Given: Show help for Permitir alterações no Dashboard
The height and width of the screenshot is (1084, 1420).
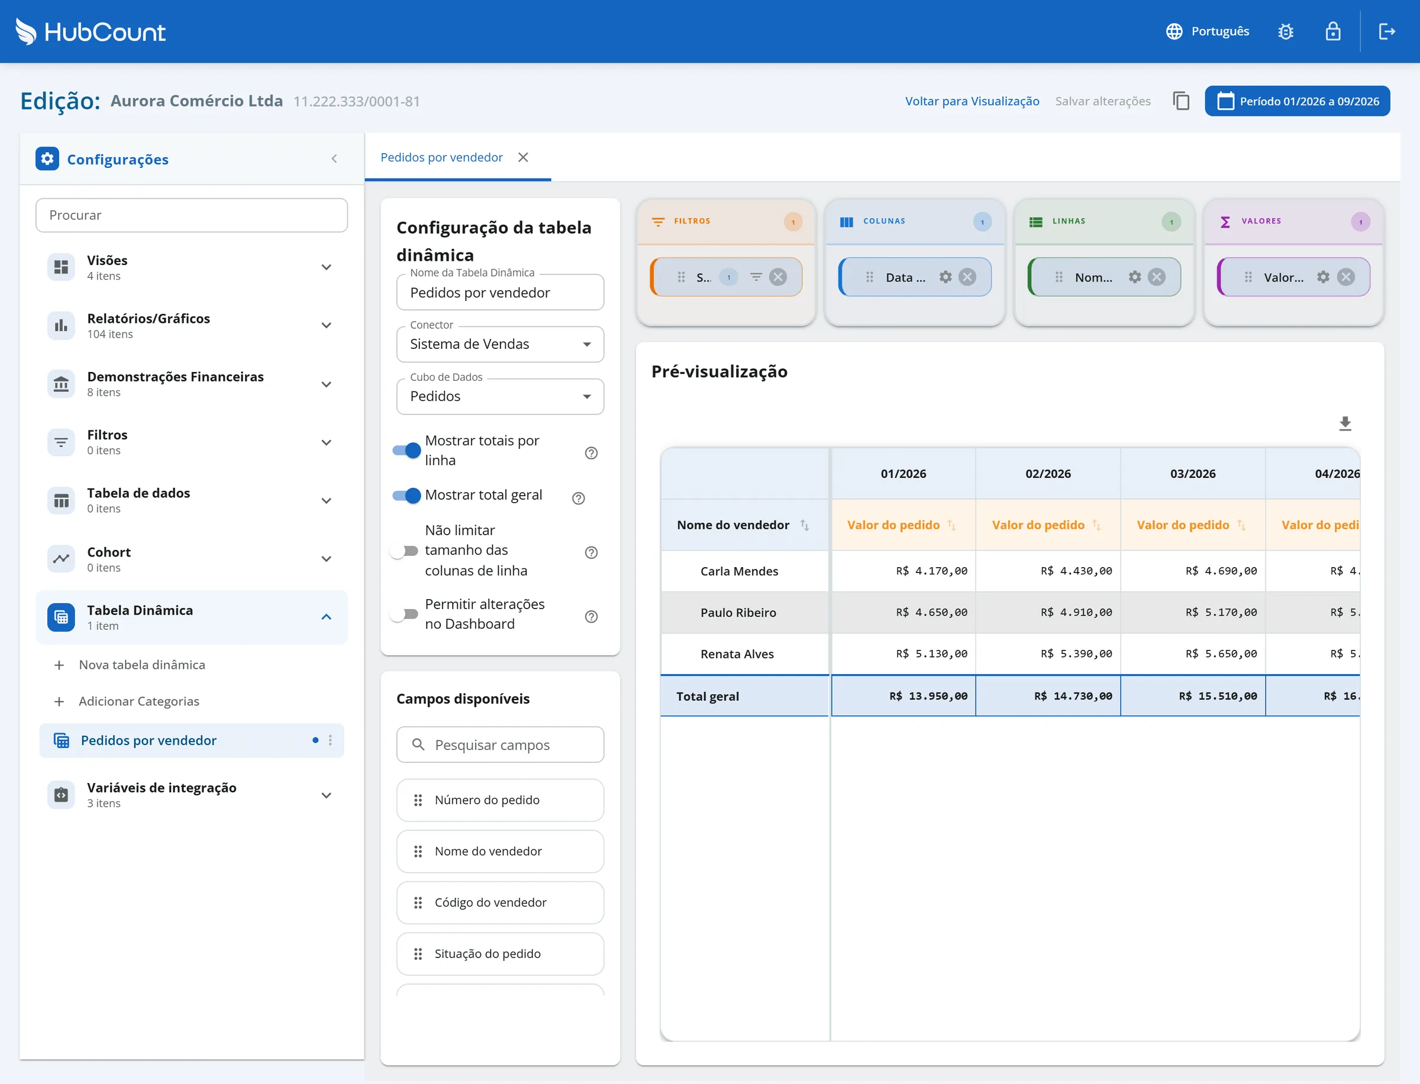Looking at the screenshot, I should 590,616.
